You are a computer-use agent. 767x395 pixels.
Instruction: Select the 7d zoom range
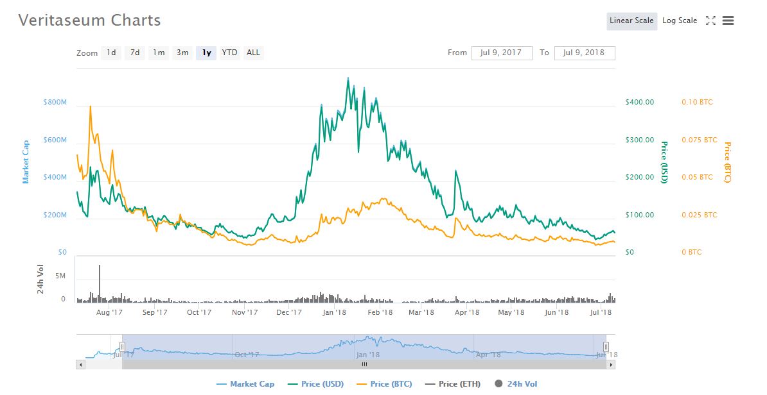[135, 53]
